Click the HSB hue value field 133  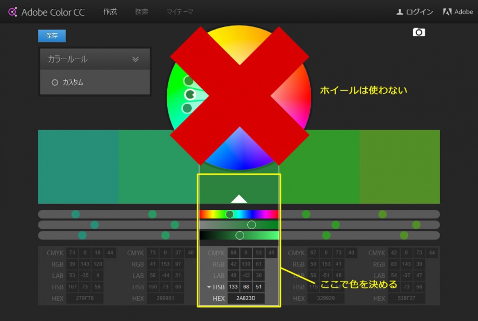click(233, 287)
